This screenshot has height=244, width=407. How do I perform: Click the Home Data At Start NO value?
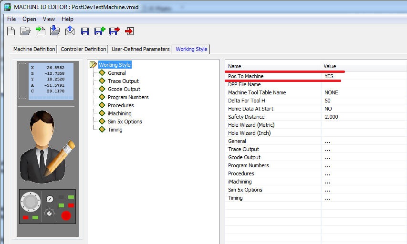(328, 109)
